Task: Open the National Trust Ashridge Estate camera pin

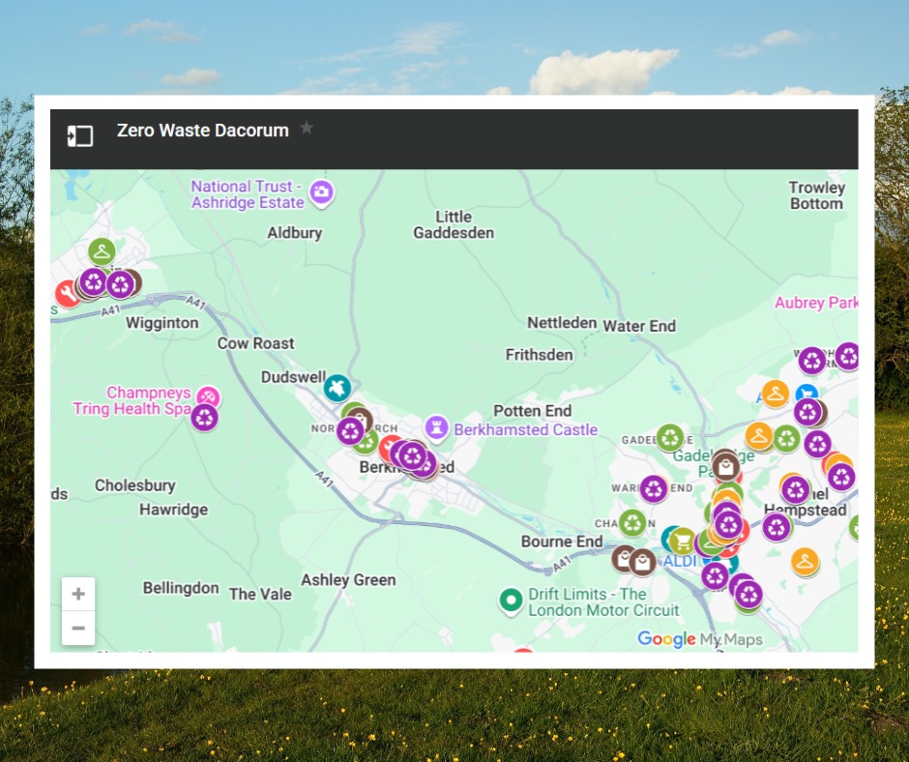Action: (x=321, y=191)
